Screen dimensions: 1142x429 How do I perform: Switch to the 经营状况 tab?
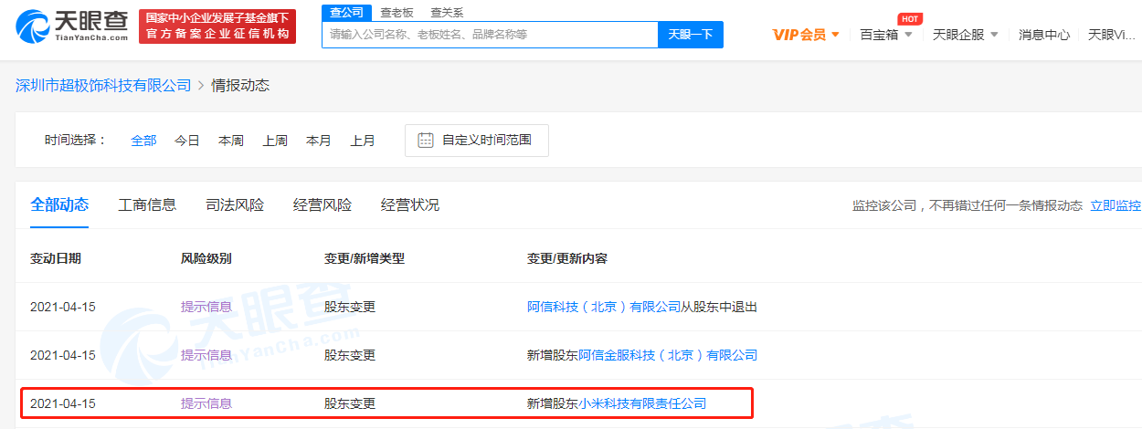410,204
